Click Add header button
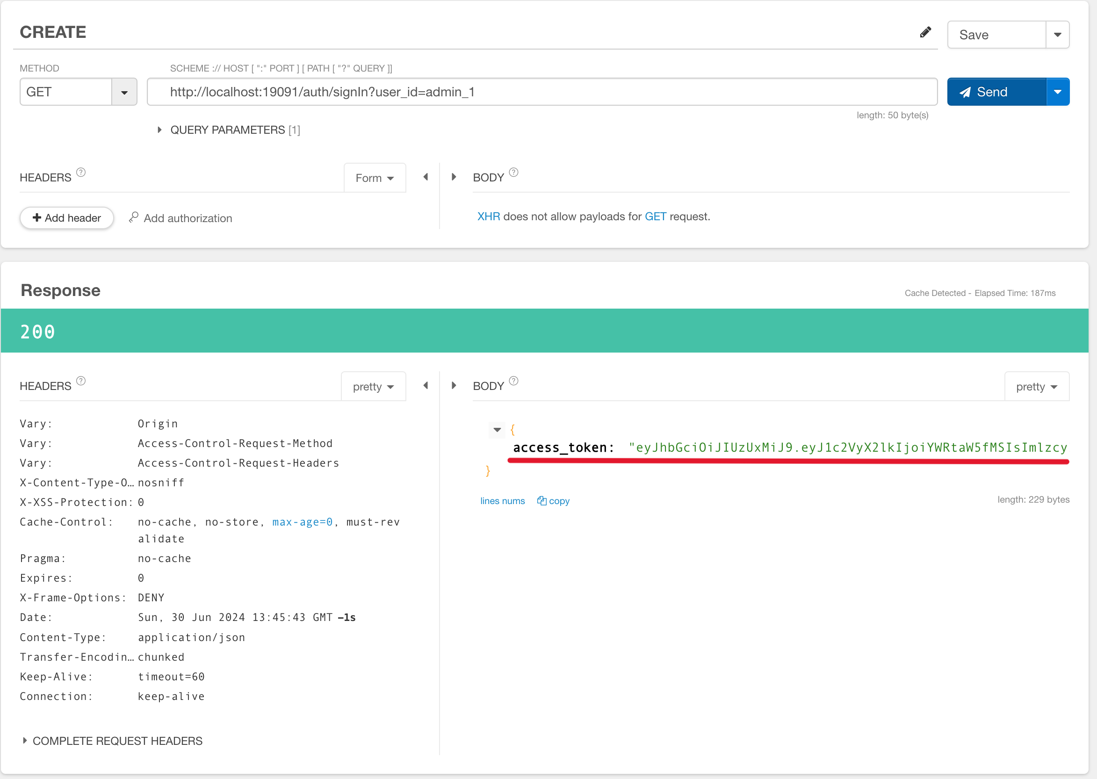The image size is (1097, 779). 67,218
